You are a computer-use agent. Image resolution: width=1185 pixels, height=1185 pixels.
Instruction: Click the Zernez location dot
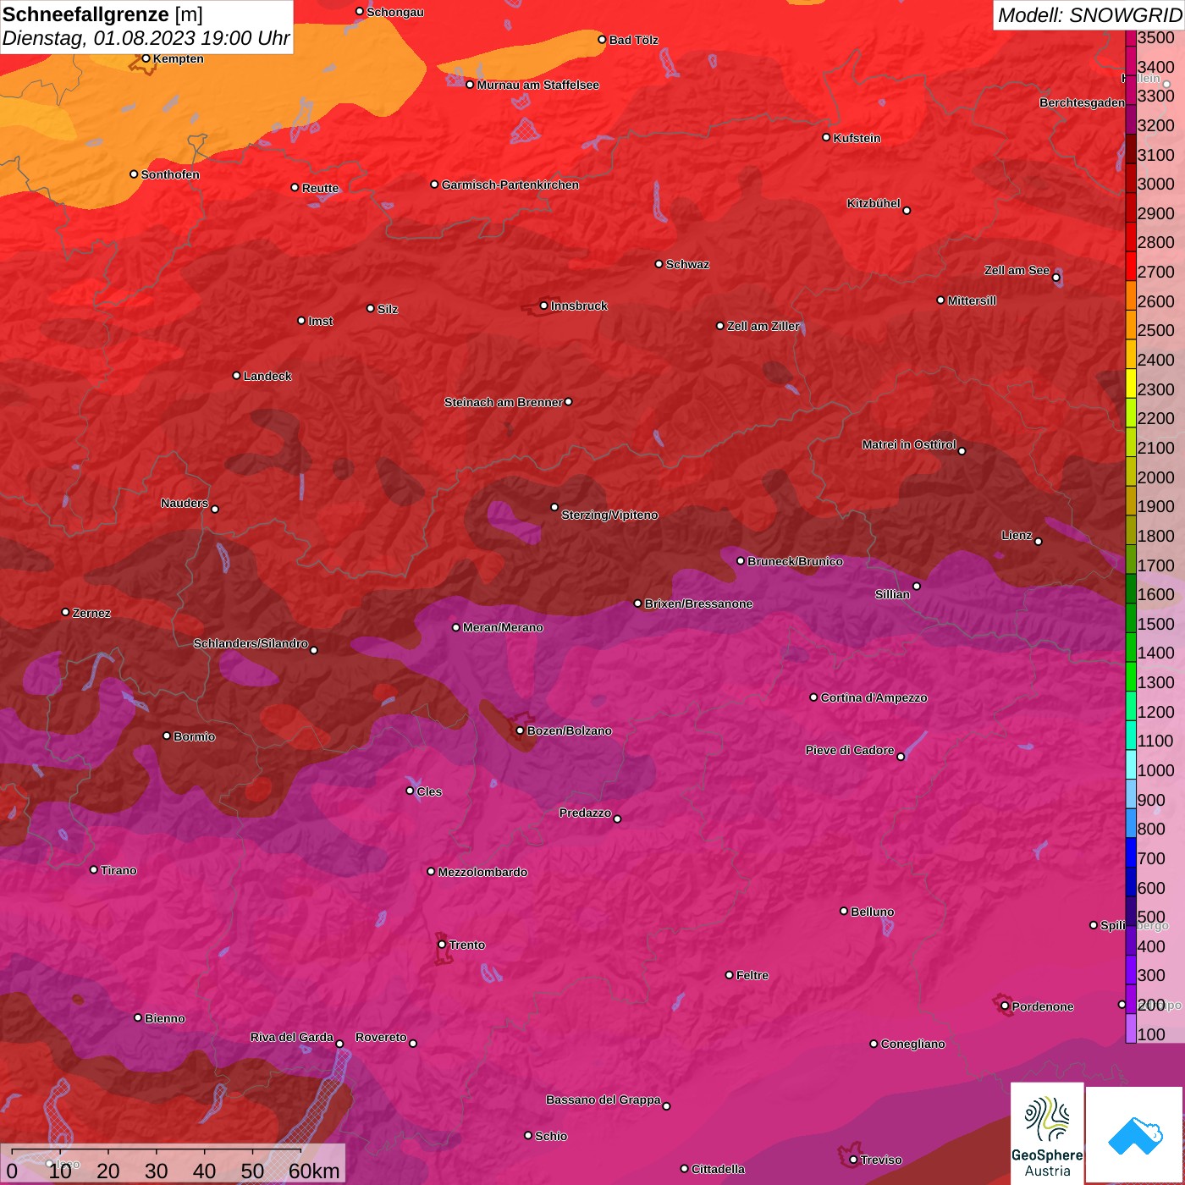[x=65, y=612]
